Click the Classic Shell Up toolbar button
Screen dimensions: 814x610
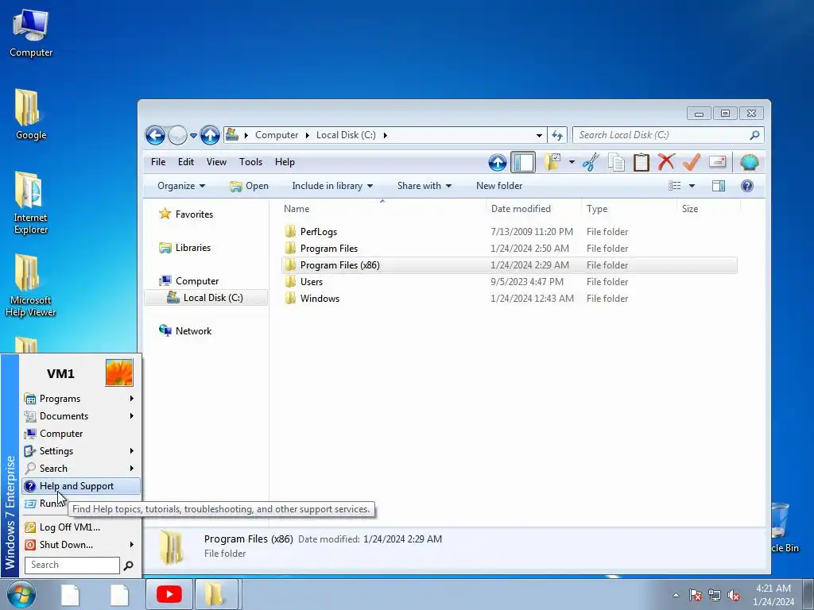[498, 162]
